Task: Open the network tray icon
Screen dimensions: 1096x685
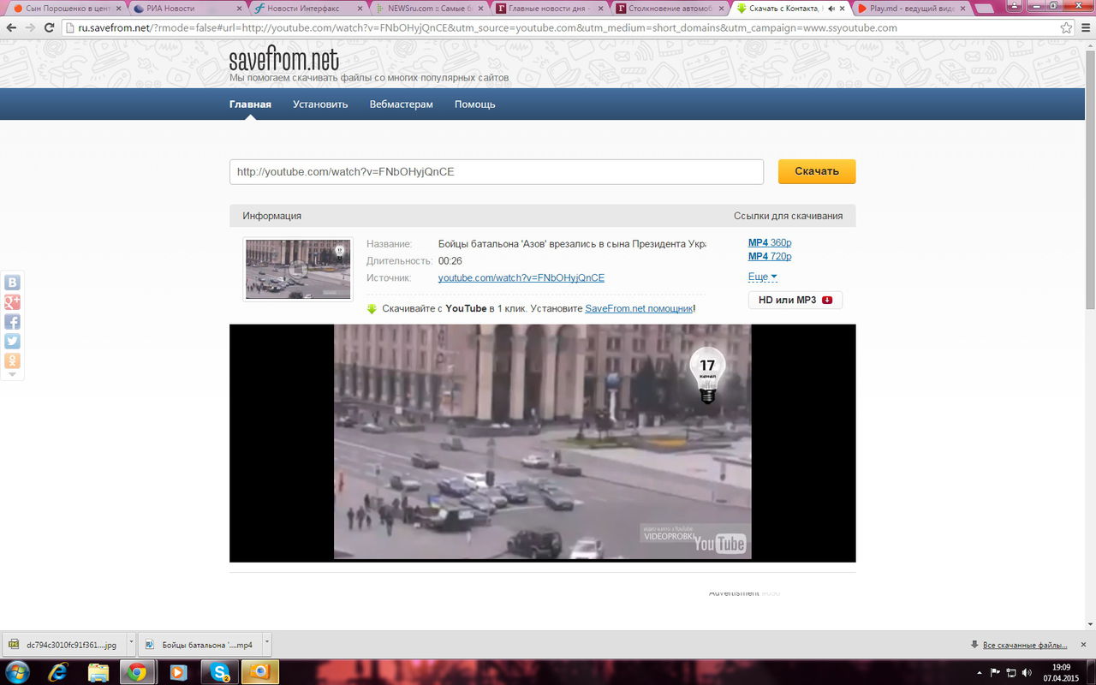Action: click(1011, 673)
